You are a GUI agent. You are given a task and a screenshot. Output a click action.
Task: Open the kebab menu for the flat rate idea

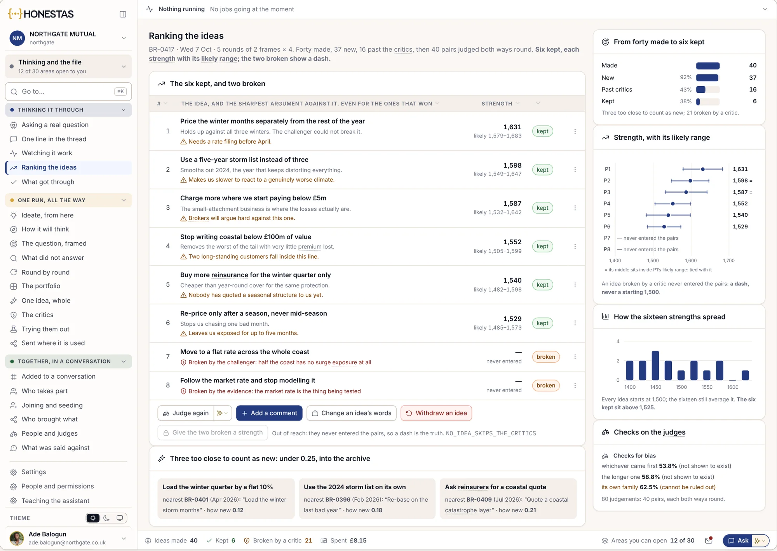pos(575,357)
